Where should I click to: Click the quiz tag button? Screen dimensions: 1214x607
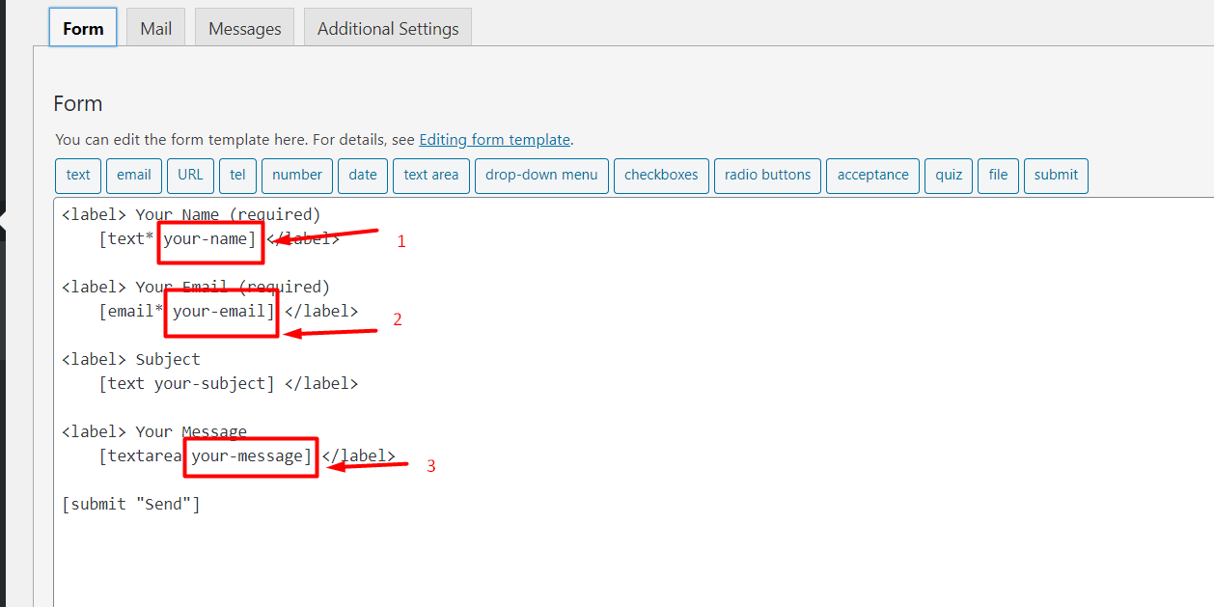[949, 176]
